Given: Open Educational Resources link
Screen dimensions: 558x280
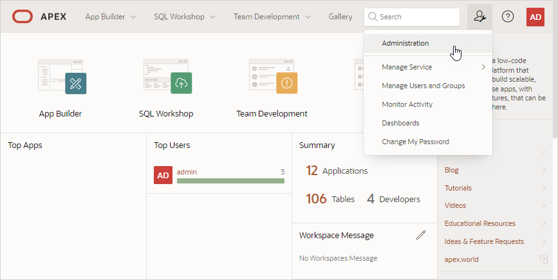Looking at the screenshot, I should (x=479, y=223).
